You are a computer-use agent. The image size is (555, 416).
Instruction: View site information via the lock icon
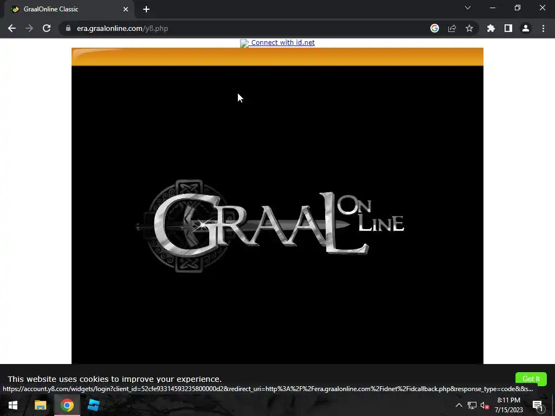[68, 28]
